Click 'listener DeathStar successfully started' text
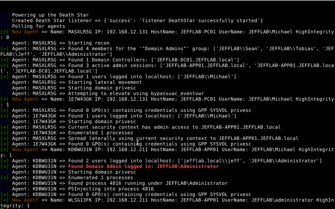 tap(200, 21)
